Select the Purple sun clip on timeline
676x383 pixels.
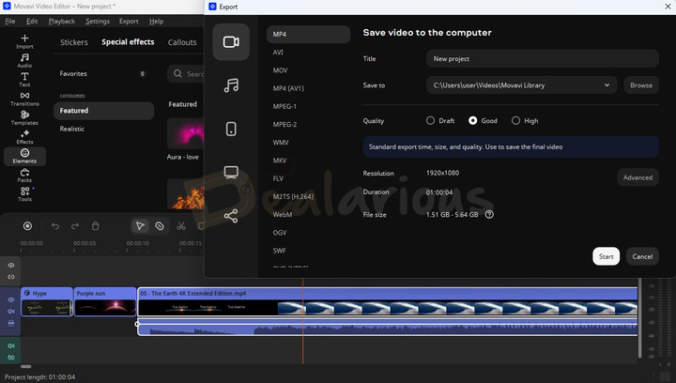point(105,301)
